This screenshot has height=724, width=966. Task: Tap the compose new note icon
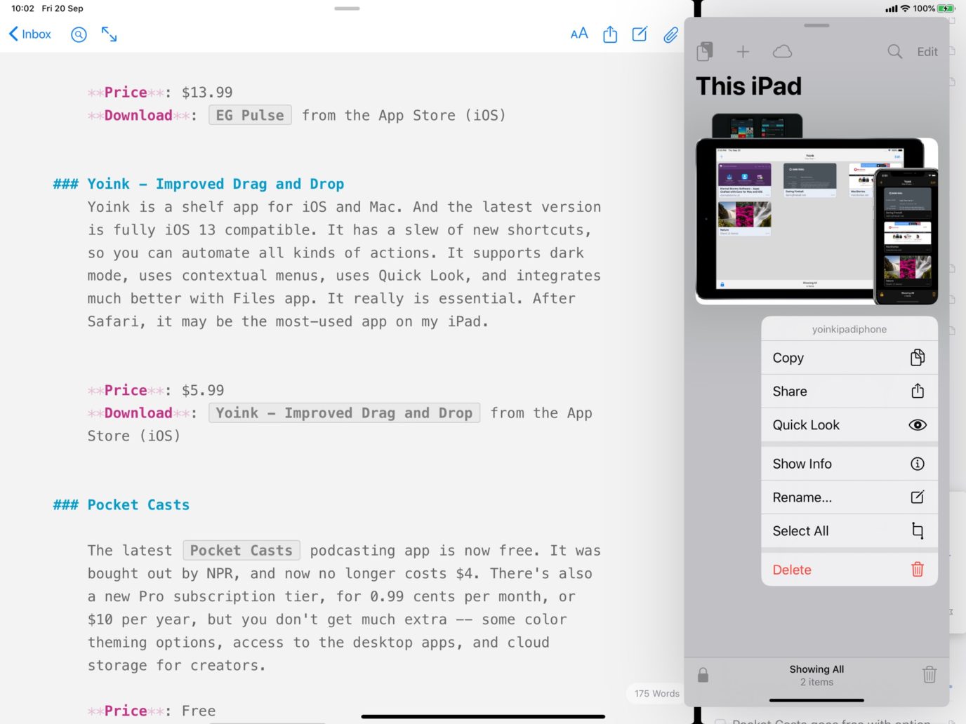click(640, 34)
